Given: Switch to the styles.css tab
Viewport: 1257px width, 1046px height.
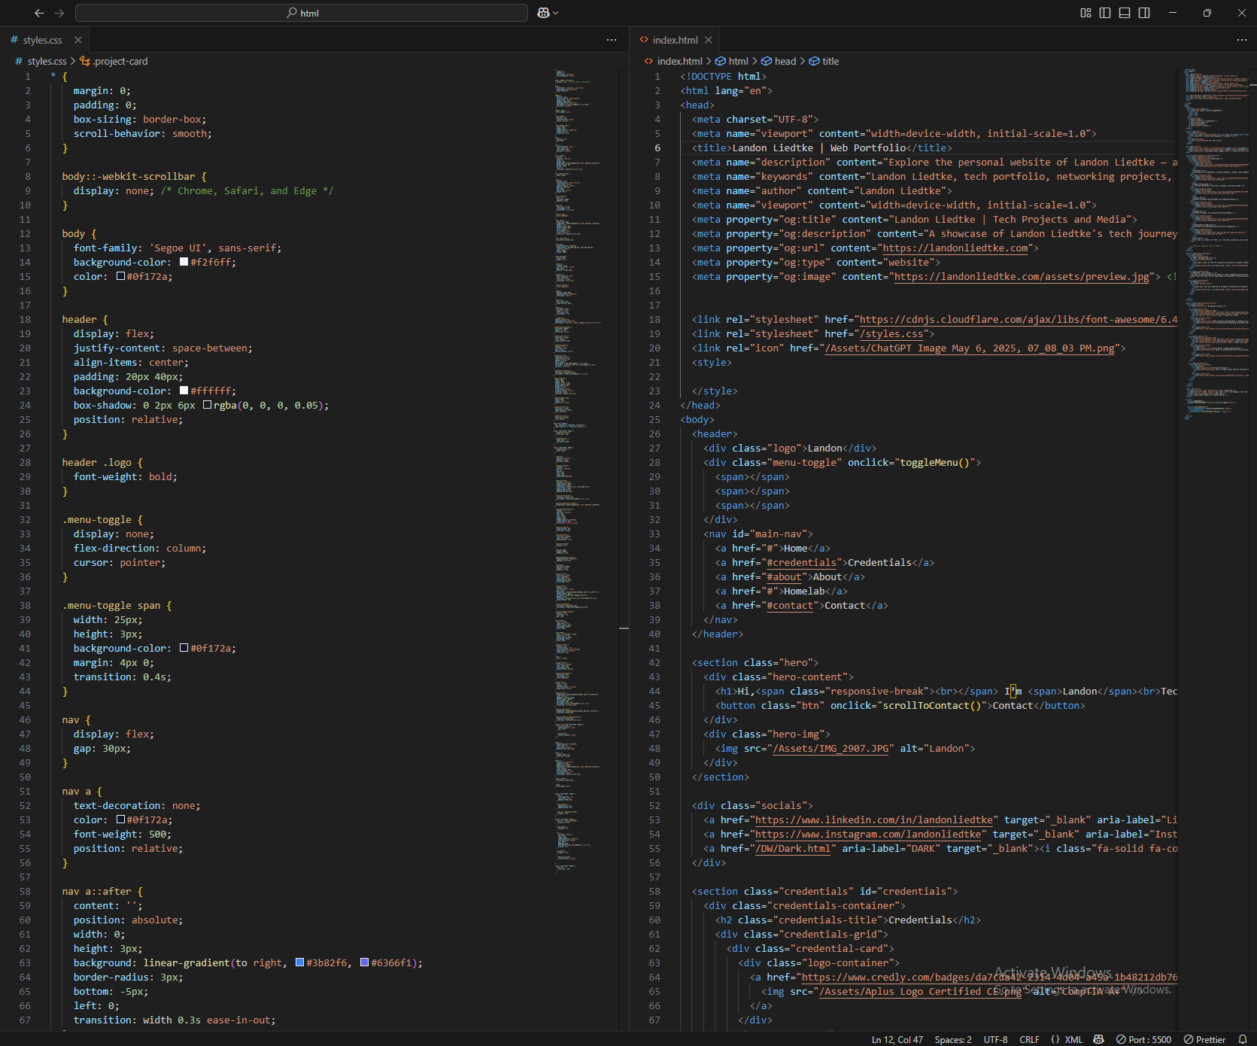Looking at the screenshot, I should coord(42,40).
